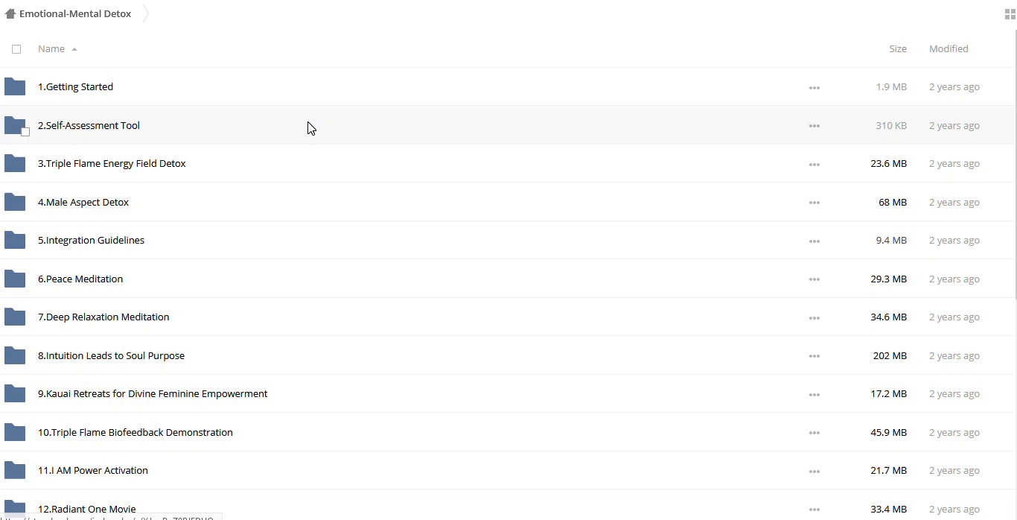The width and height of the screenshot is (1017, 520).
Task: Click the folder icon for 11.I AM Power Activation
Action: [15, 471]
